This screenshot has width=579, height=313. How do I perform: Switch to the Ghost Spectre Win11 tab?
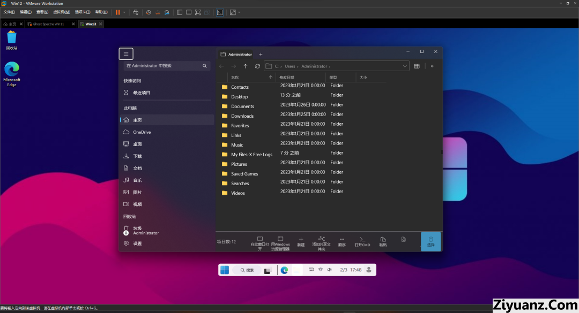(48, 24)
